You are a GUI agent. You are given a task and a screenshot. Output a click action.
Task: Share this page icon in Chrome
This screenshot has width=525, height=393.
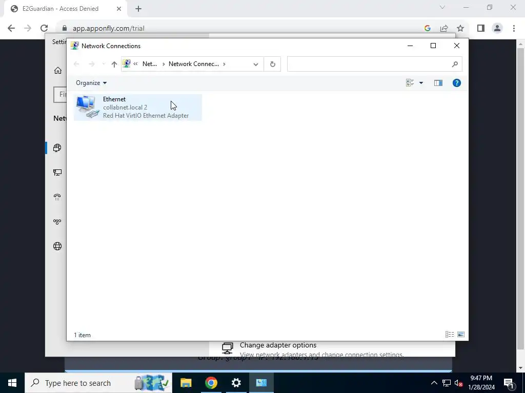click(444, 29)
